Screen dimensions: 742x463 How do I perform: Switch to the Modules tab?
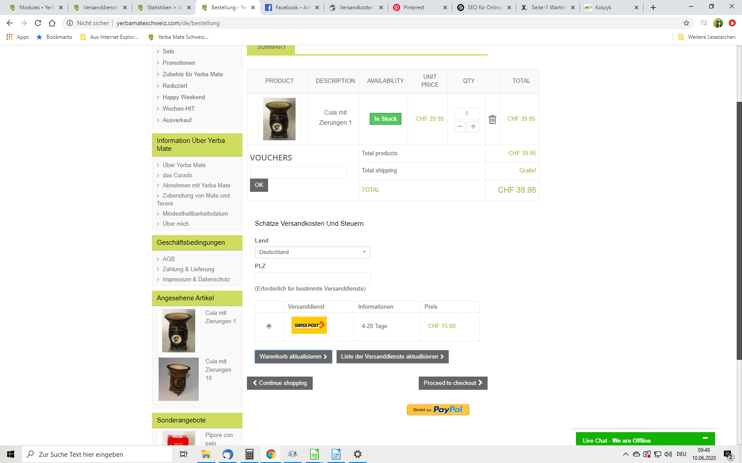coord(36,7)
